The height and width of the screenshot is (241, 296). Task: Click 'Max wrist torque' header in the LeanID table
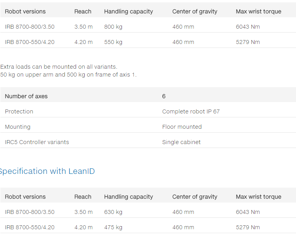click(x=258, y=197)
